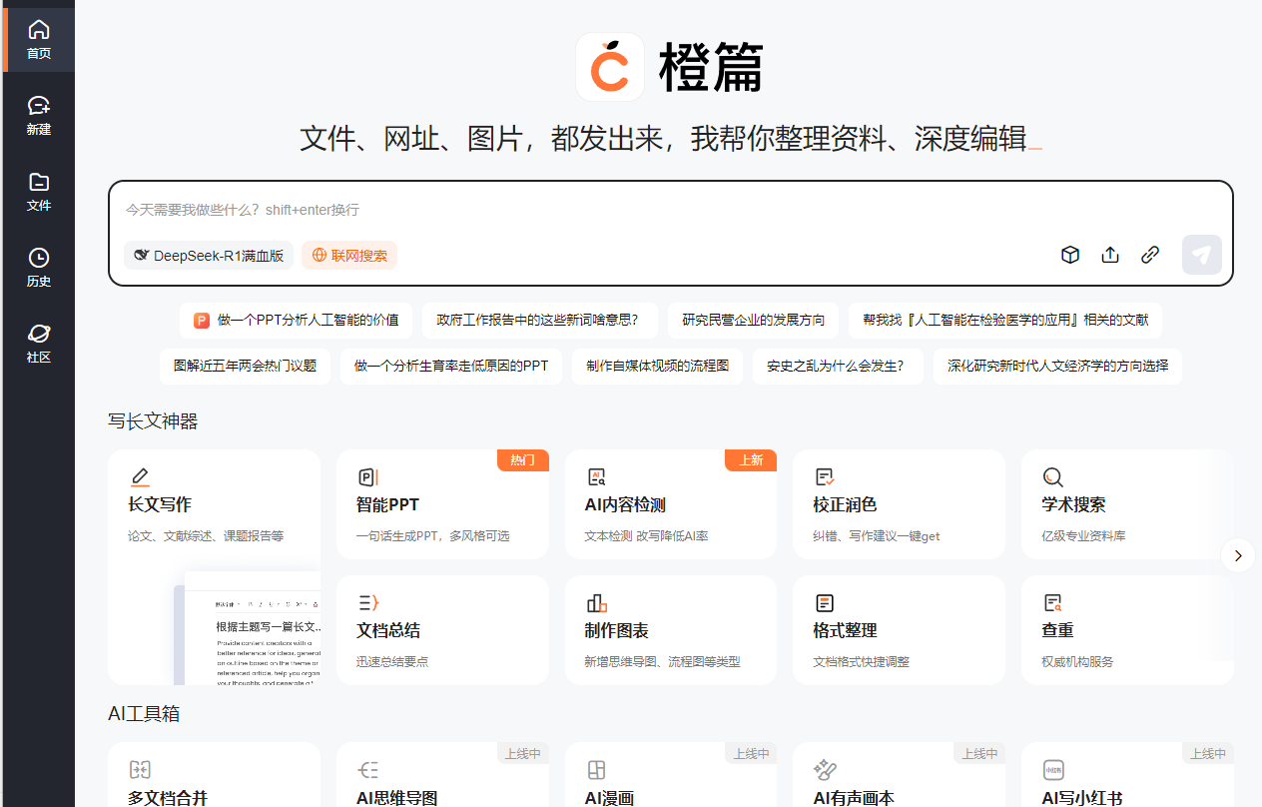Expand more tools with right arrow chevron
The image size is (1262, 807).
click(x=1238, y=555)
